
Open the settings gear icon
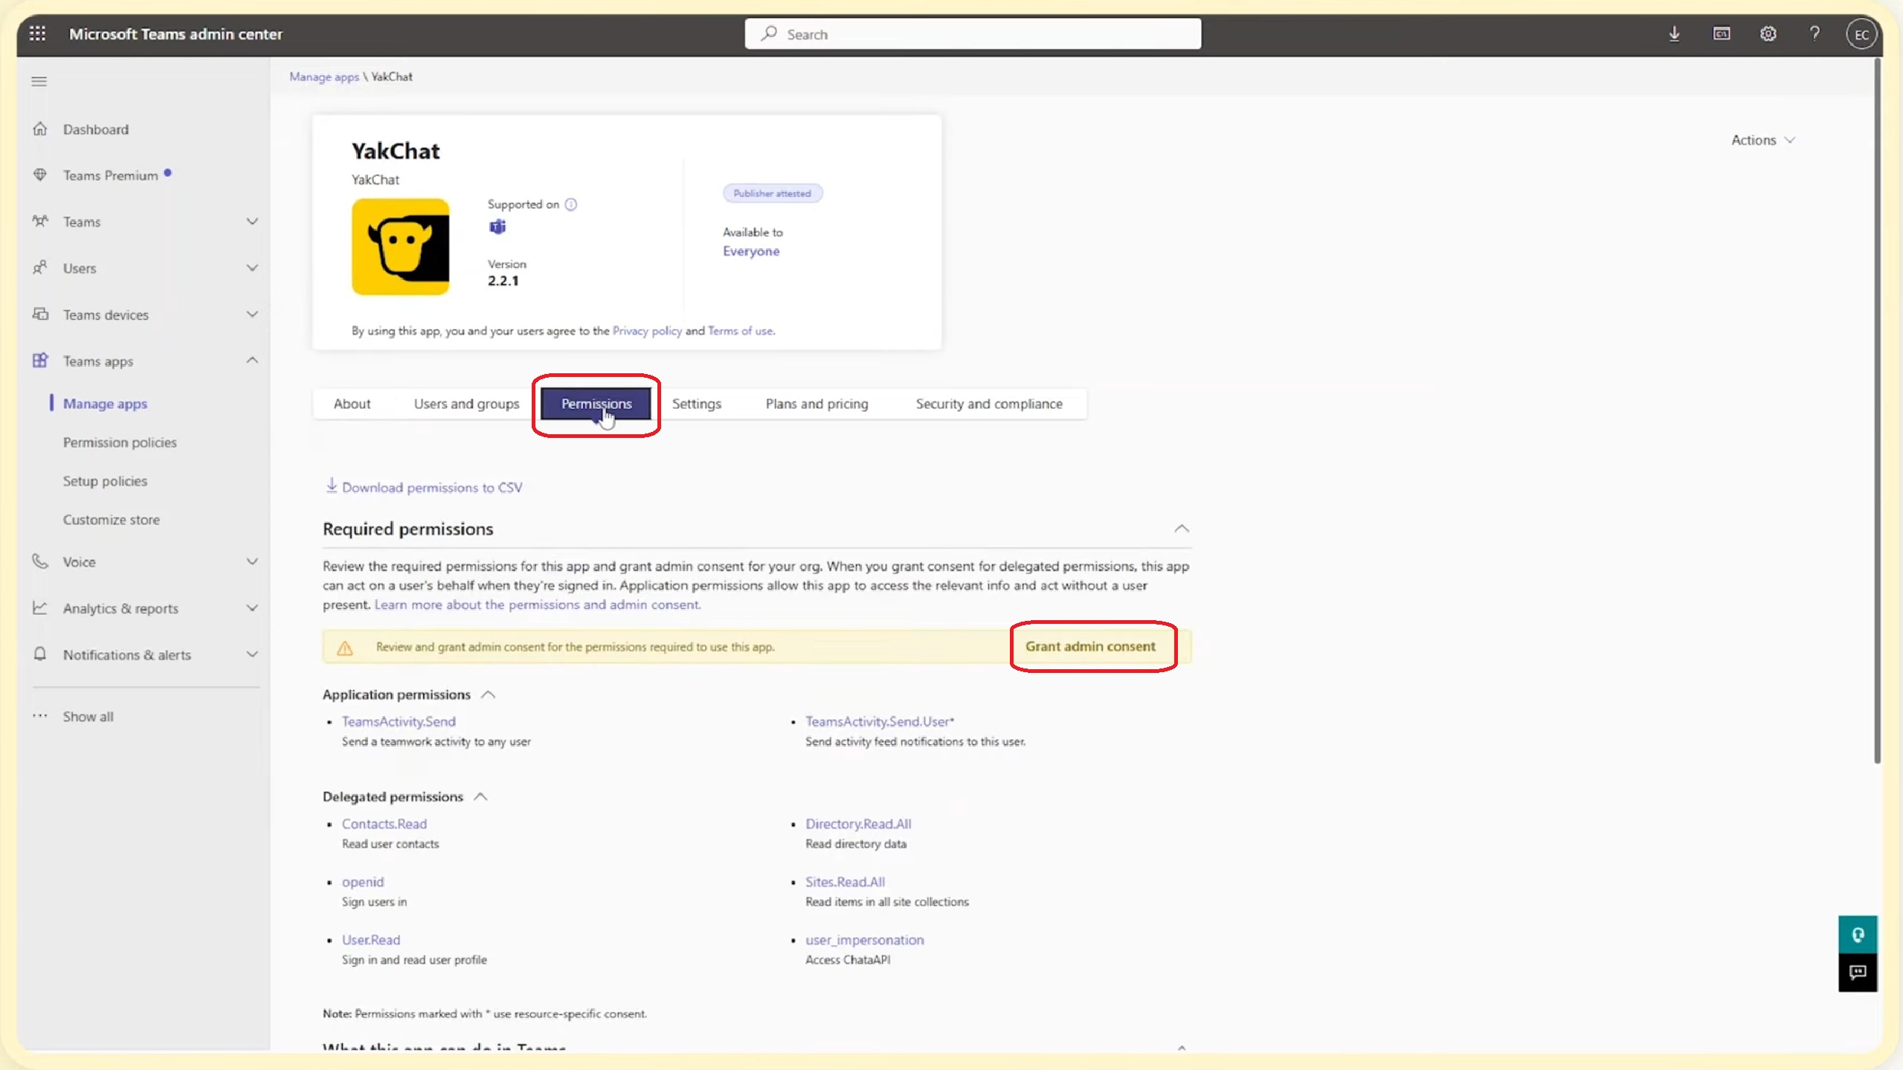[1768, 33]
